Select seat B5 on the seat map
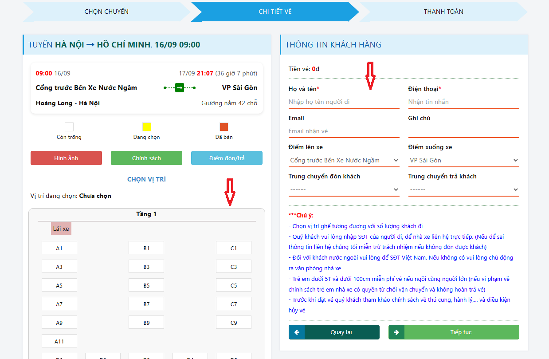 [146, 285]
